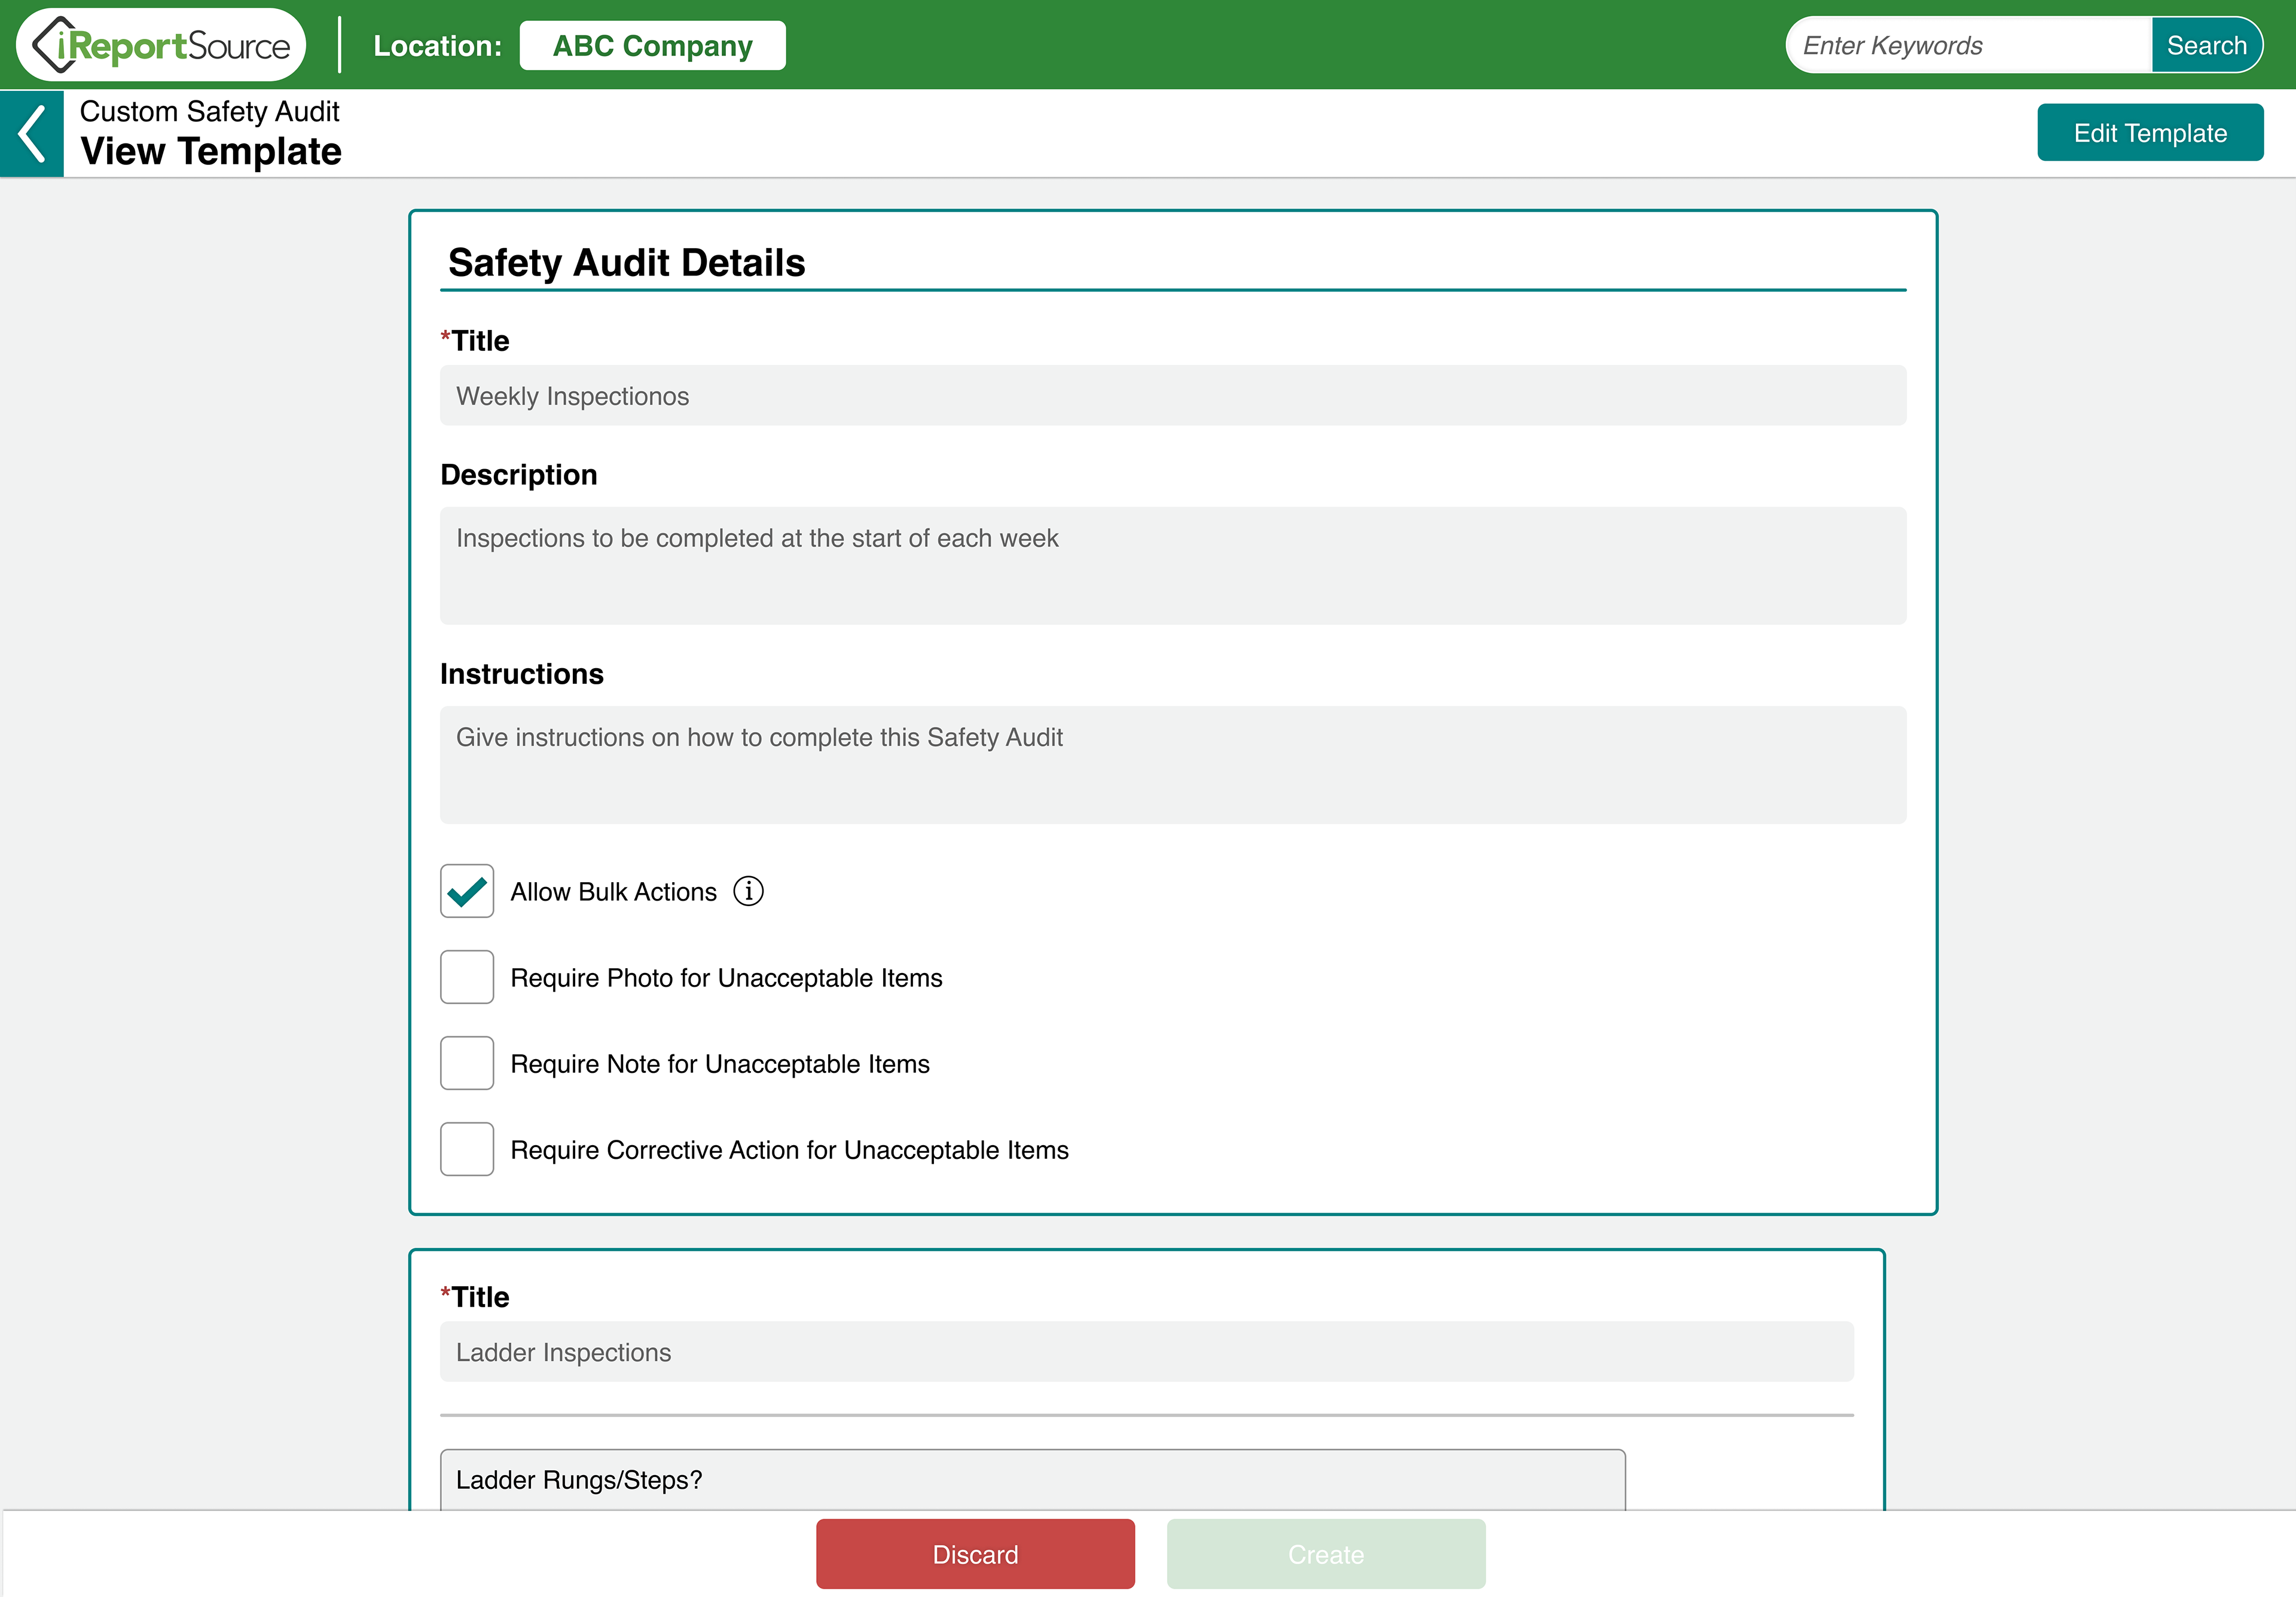Open the ABC Company location selector
Screen dimensions: 2296x1597
point(652,46)
